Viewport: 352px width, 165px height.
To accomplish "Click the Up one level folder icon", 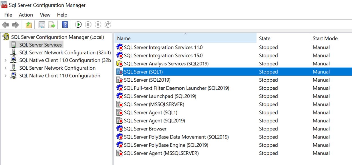I will click(x=29, y=25).
